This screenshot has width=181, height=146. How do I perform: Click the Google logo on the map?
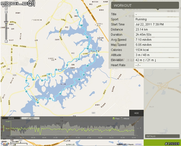pyautogui.click(x=5, y=144)
